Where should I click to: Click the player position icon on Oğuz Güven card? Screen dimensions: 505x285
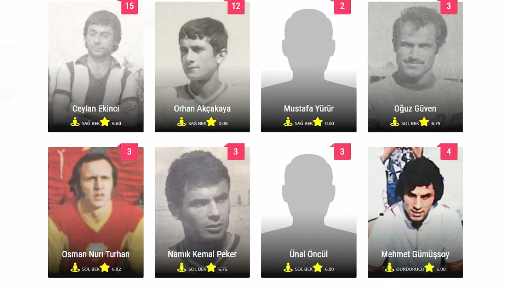pos(395,122)
